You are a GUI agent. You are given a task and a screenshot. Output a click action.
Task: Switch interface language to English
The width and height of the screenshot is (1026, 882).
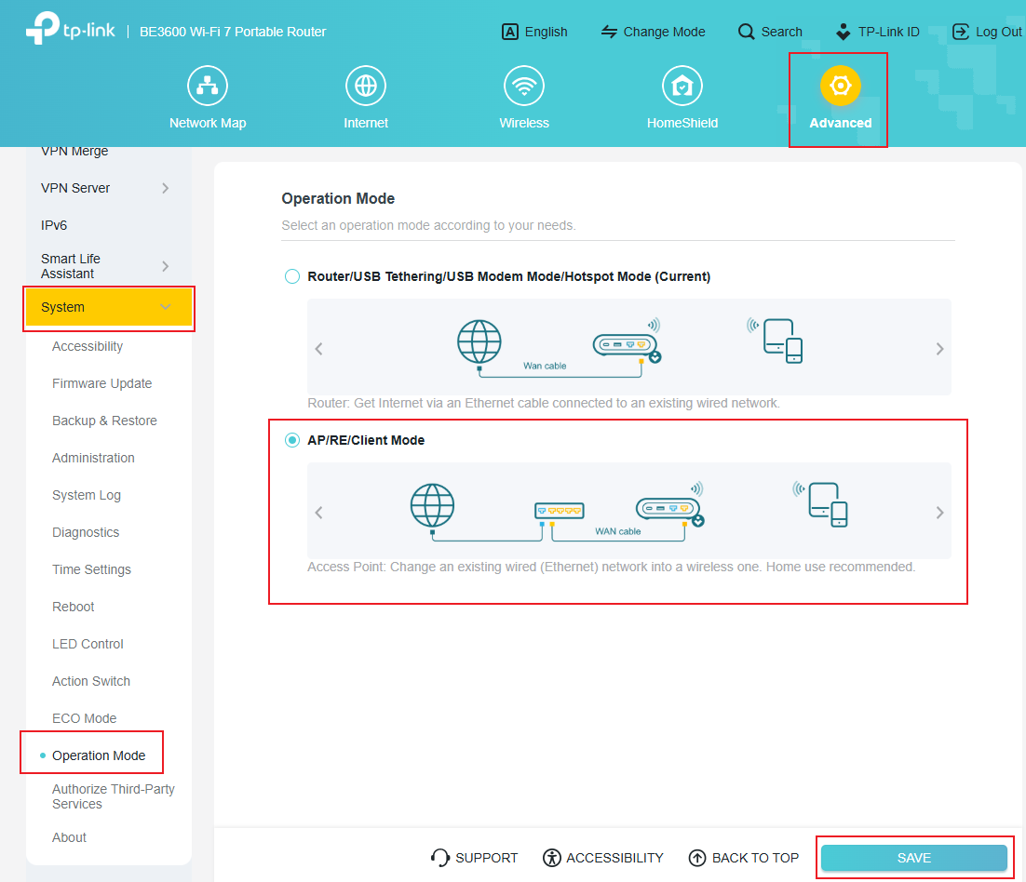click(533, 31)
